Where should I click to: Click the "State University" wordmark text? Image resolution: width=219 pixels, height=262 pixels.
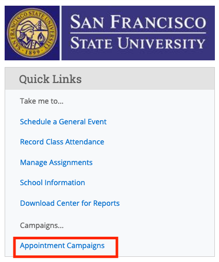tap(138, 43)
